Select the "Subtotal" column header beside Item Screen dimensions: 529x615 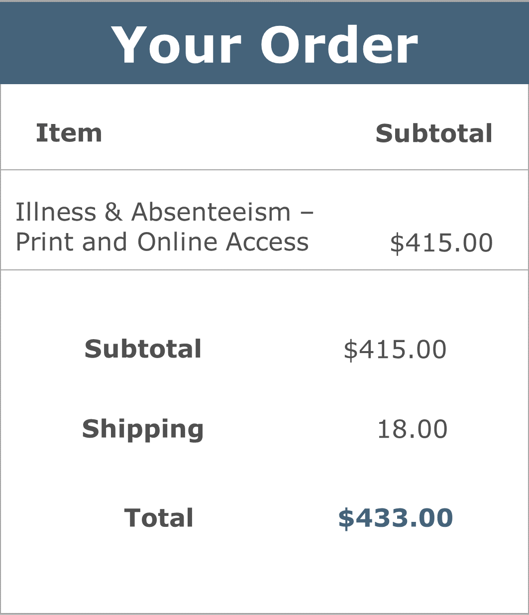click(434, 133)
